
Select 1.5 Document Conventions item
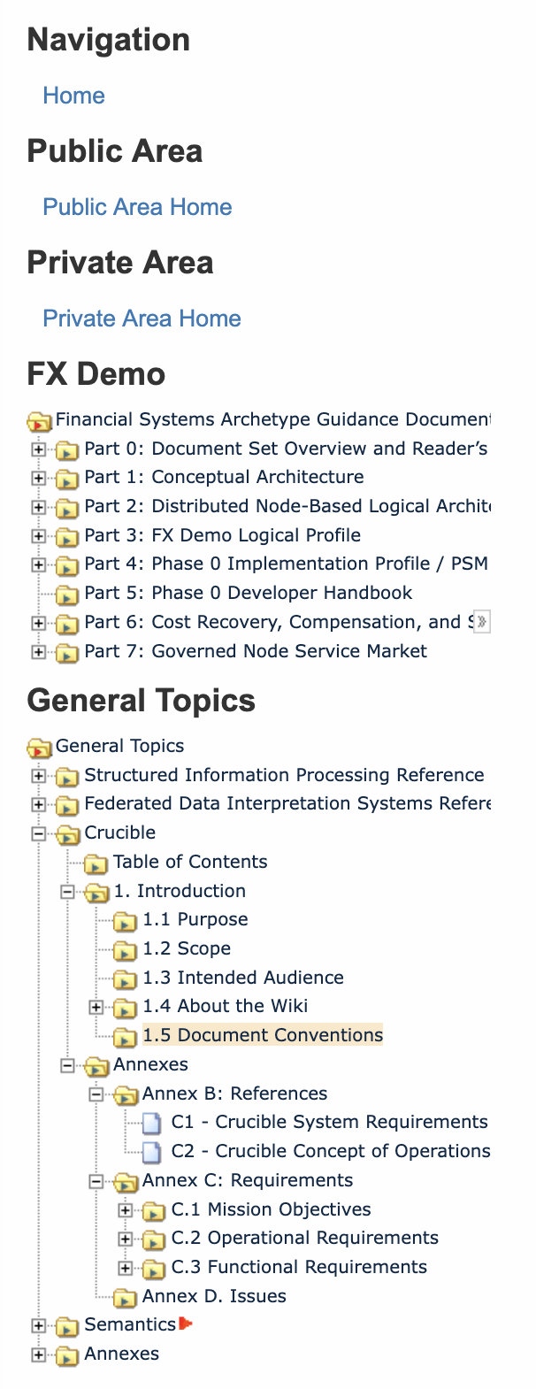(x=263, y=1035)
